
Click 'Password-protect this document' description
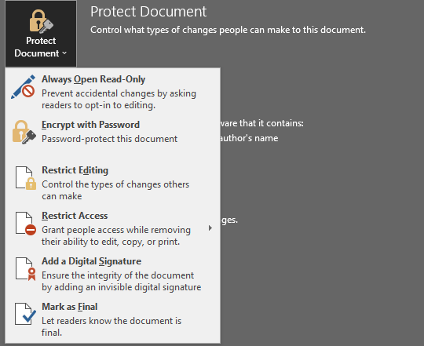109,139
